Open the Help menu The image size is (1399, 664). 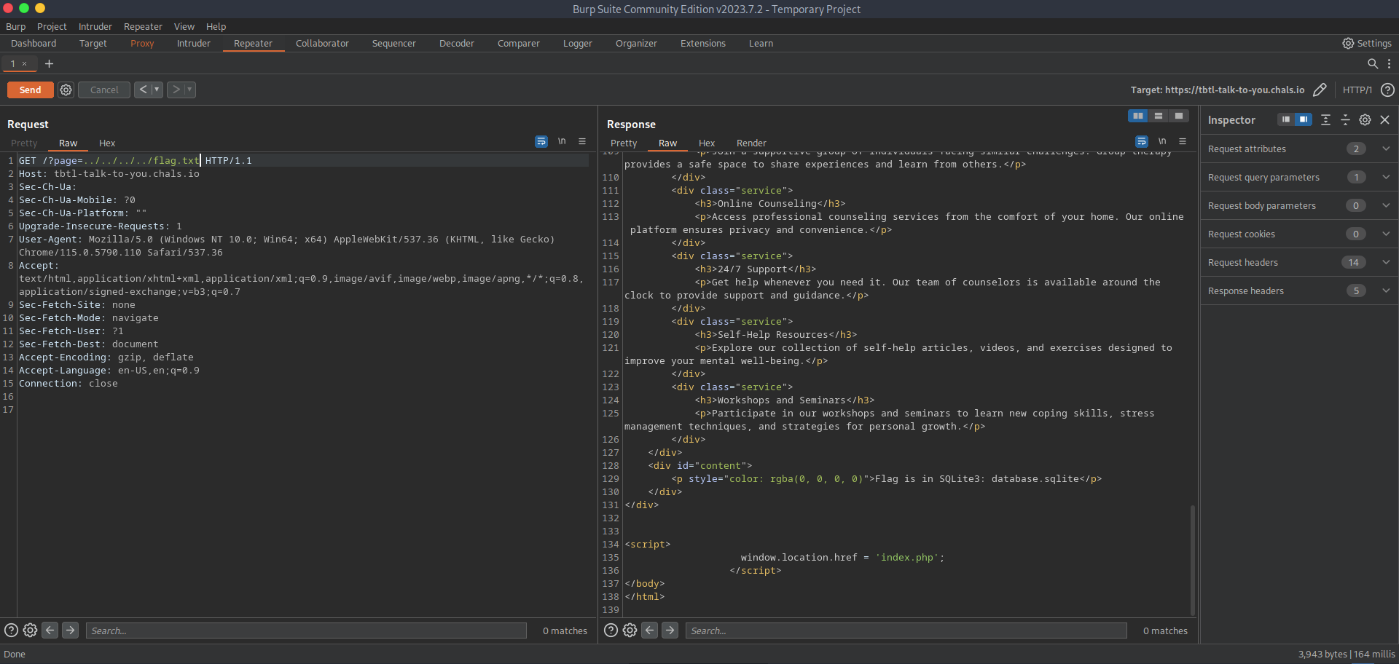pyautogui.click(x=216, y=26)
